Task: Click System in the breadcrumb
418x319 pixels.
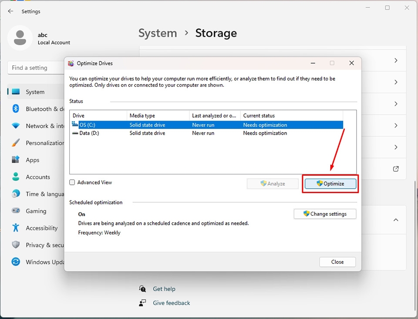Action: (x=158, y=33)
